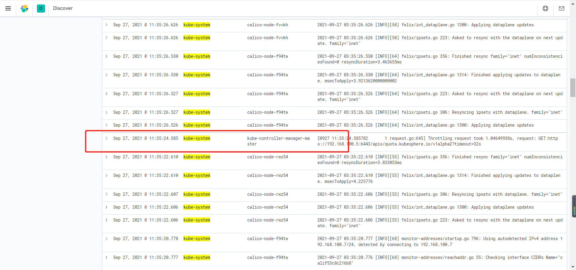
Task: Click the Using autodetected IPv4 address message
Action: (440, 242)
